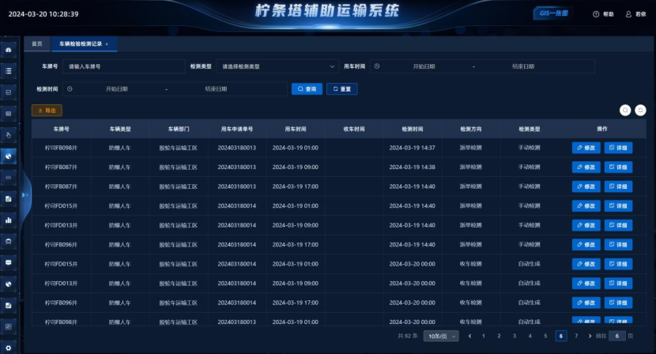Click 修改 for the first table row
The height and width of the screenshot is (354, 656).
click(586, 147)
